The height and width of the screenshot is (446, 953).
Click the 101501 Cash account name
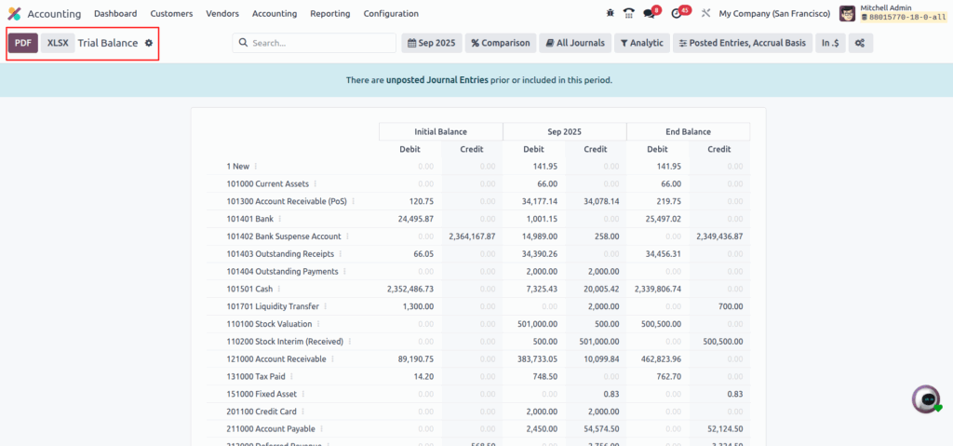tap(249, 289)
